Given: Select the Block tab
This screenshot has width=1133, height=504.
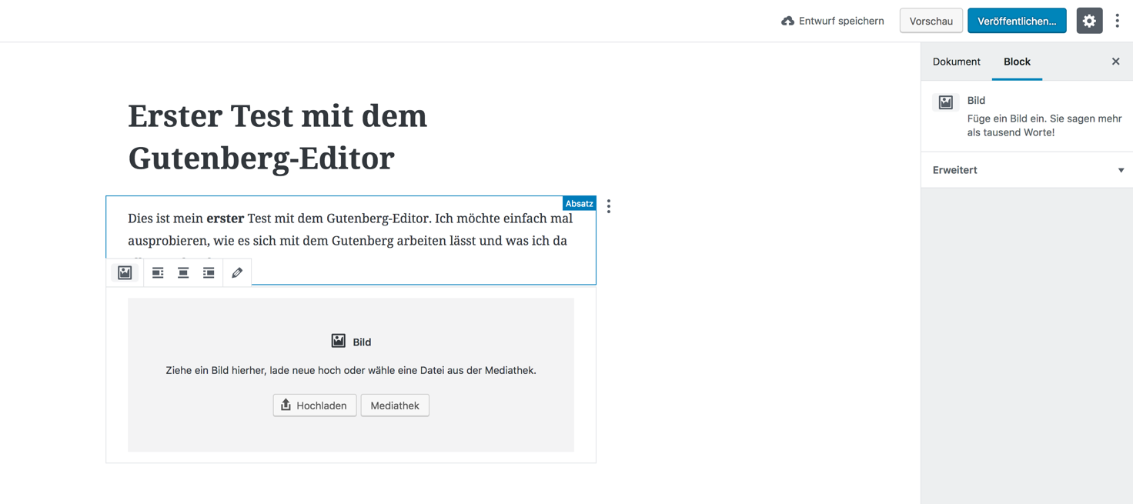Looking at the screenshot, I should pos(1017,62).
